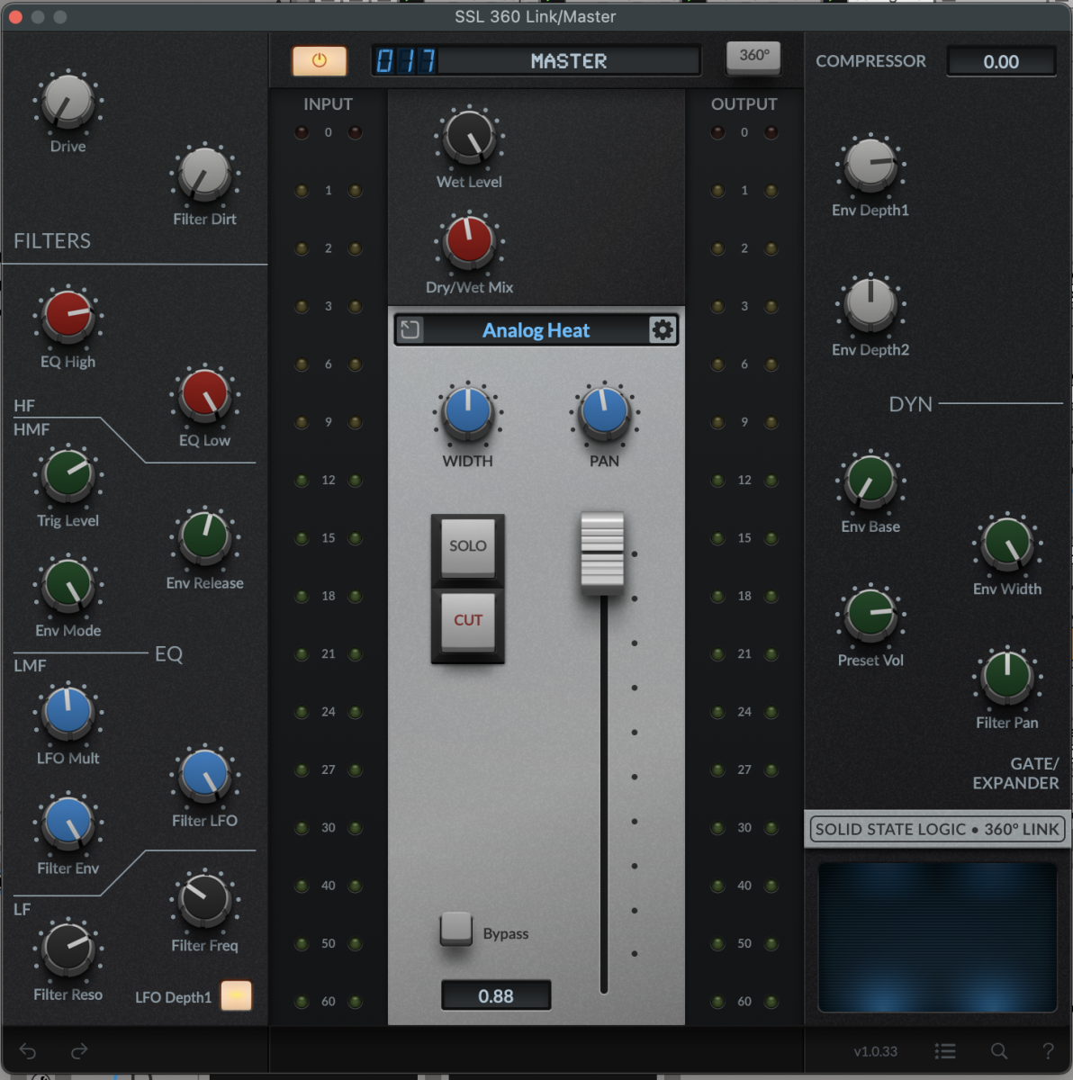Click the compressor value field 0.00

pos(1001,61)
